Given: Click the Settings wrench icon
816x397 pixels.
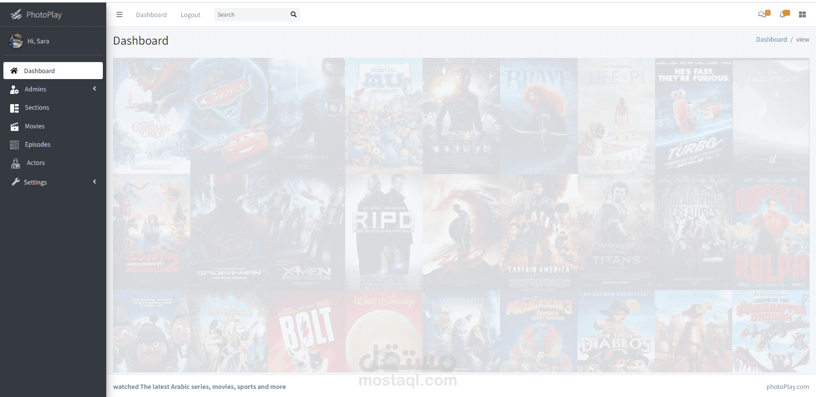Looking at the screenshot, I should (15, 182).
